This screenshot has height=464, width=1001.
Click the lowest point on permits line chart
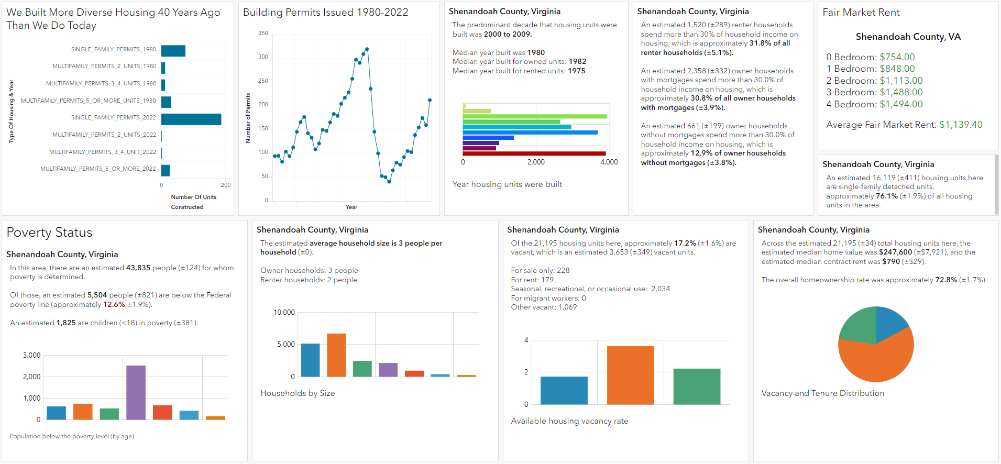click(x=389, y=182)
